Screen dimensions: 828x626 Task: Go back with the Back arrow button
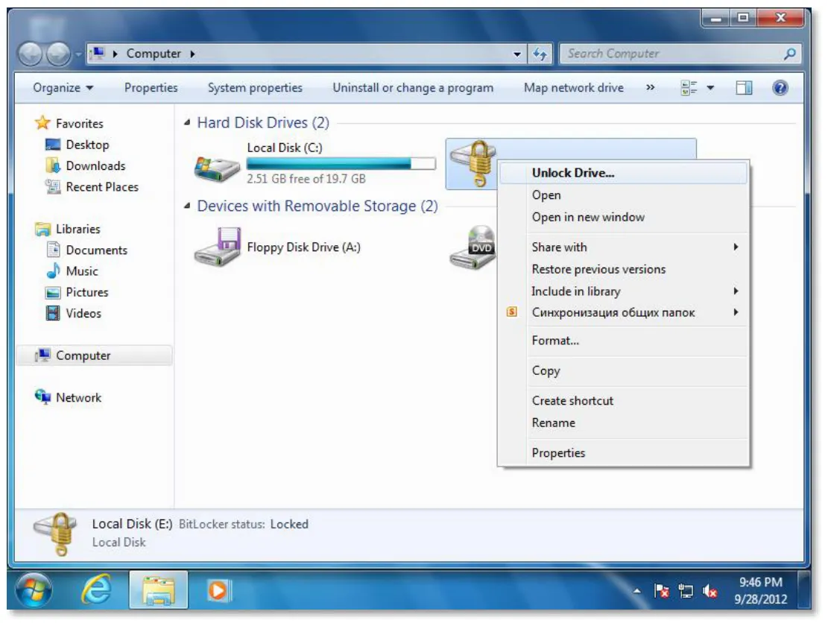tap(30, 54)
